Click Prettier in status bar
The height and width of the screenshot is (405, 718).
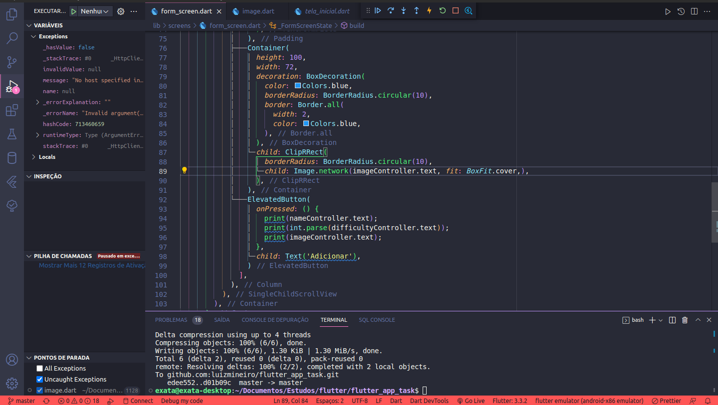[x=666, y=401]
